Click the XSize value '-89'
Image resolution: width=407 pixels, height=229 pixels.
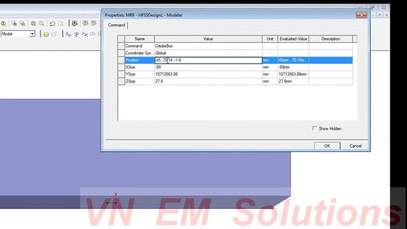point(208,67)
